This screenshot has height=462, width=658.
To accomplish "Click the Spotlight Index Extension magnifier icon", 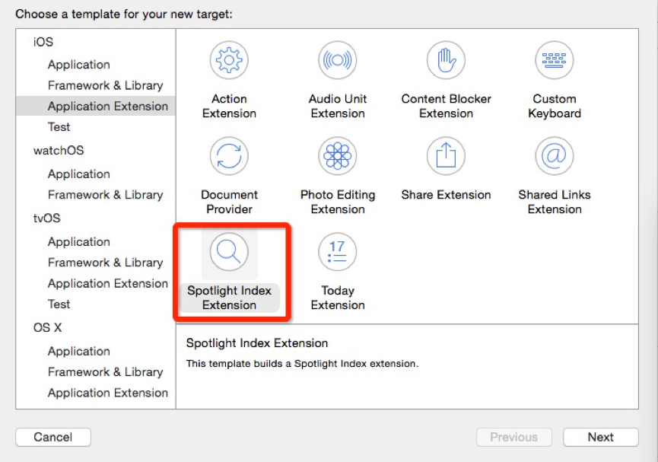I will pyautogui.click(x=229, y=252).
